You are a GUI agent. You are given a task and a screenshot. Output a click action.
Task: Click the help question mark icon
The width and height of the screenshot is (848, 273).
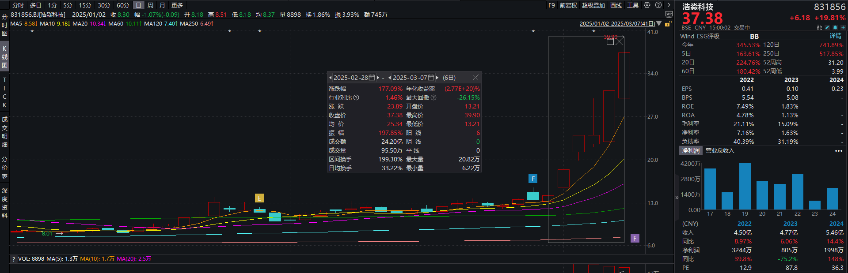(x=658, y=5)
